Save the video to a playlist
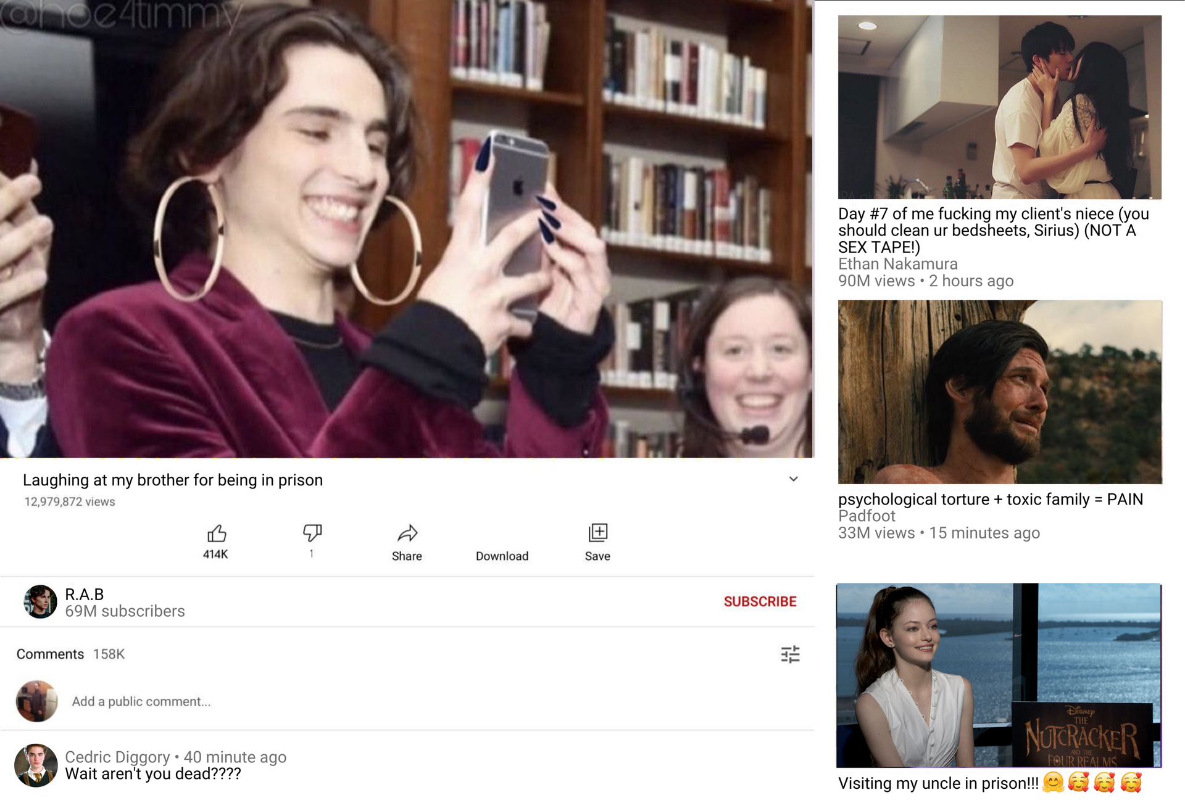The width and height of the screenshot is (1185, 803). click(598, 532)
